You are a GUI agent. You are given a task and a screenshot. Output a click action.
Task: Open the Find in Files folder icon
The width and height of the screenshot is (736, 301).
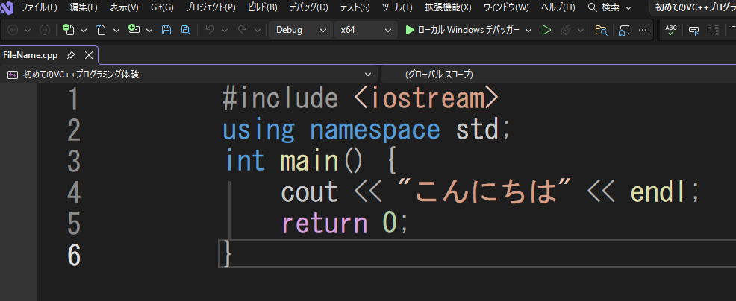(x=601, y=31)
